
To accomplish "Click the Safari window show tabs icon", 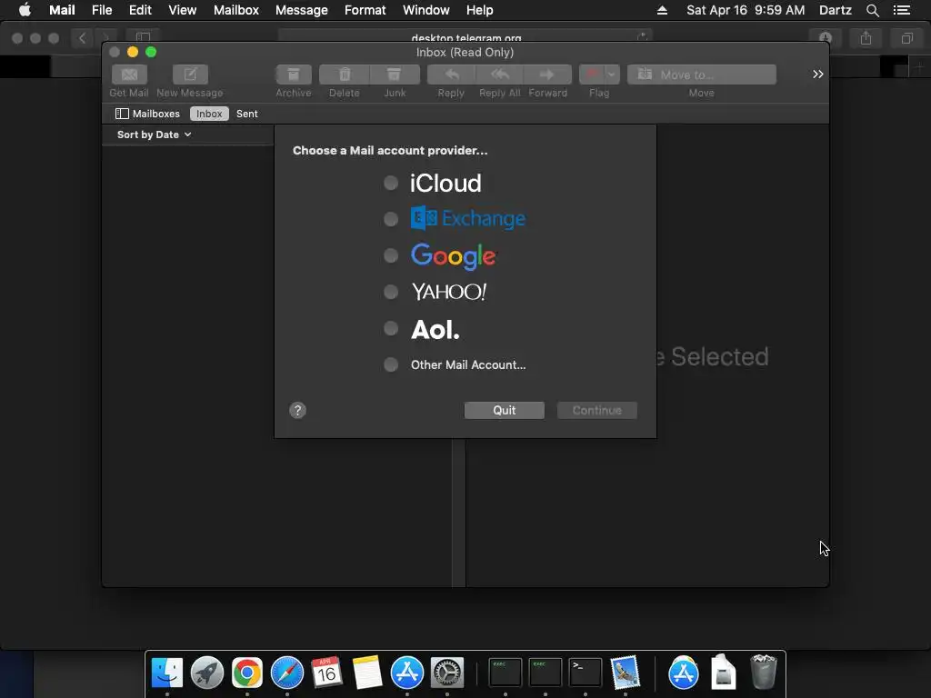I will (906, 38).
